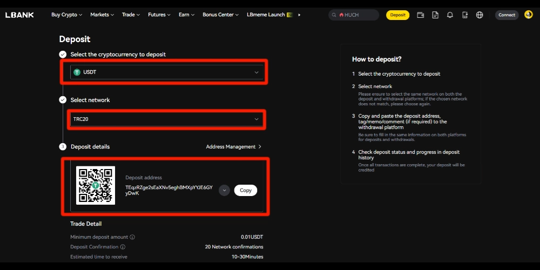Click the Deposit Confirmation info icon
The image size is (540, 270).
click(123, 247)
